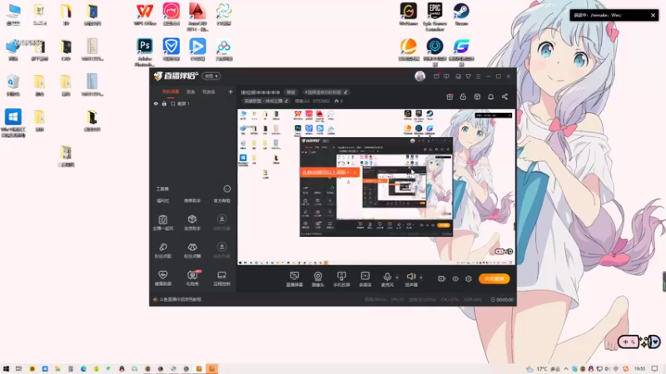Click the record video icon near start button

tap(442, 278)
